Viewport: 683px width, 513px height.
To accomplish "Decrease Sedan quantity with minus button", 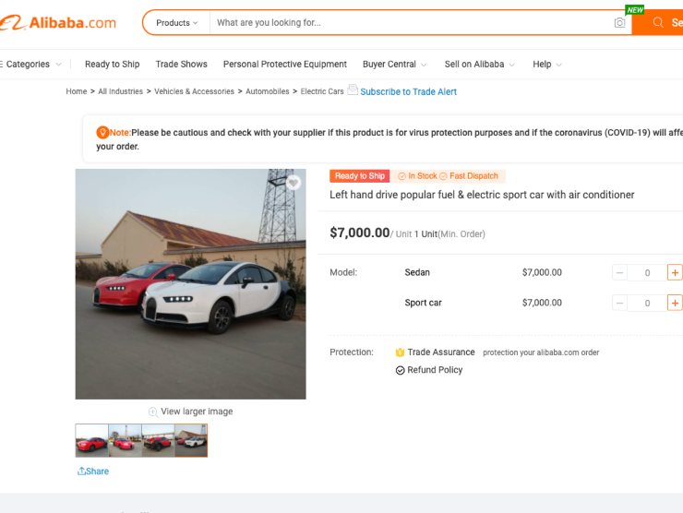I will (x=619, y=272).
